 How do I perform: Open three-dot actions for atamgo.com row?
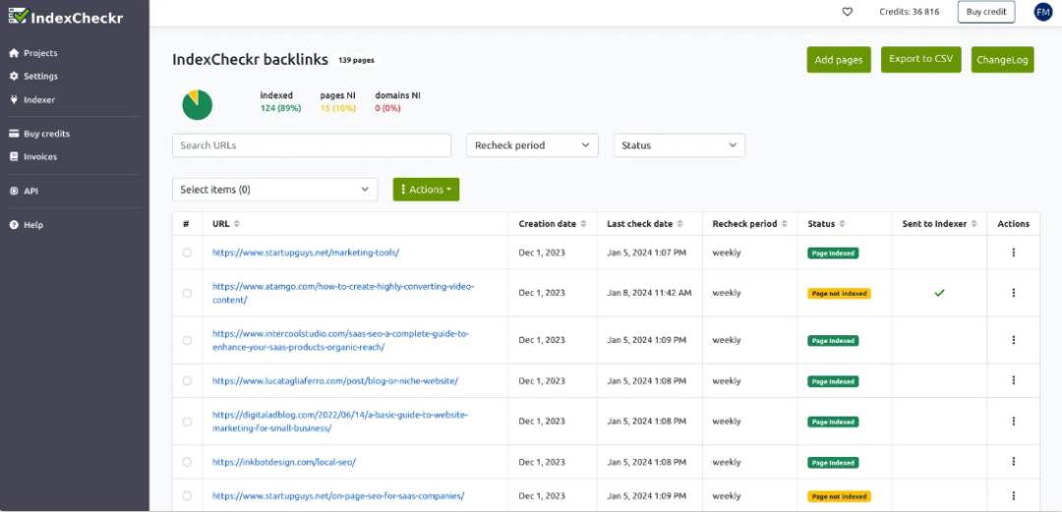pyautogui.click(x=1013, y=293)
